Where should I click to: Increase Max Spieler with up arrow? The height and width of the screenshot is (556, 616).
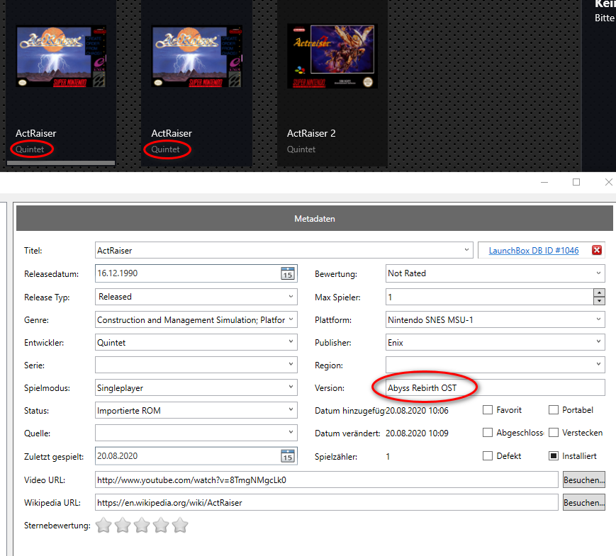[x=599, y=293]
